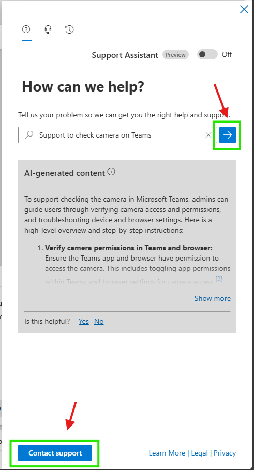The height and width of the screenshot is (470, 254).
Task: Open the Privacy link
Action: 225,453
